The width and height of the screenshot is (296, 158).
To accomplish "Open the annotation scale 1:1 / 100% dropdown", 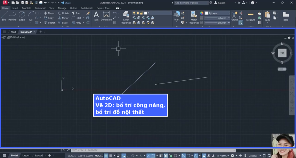I will point(223,156).
